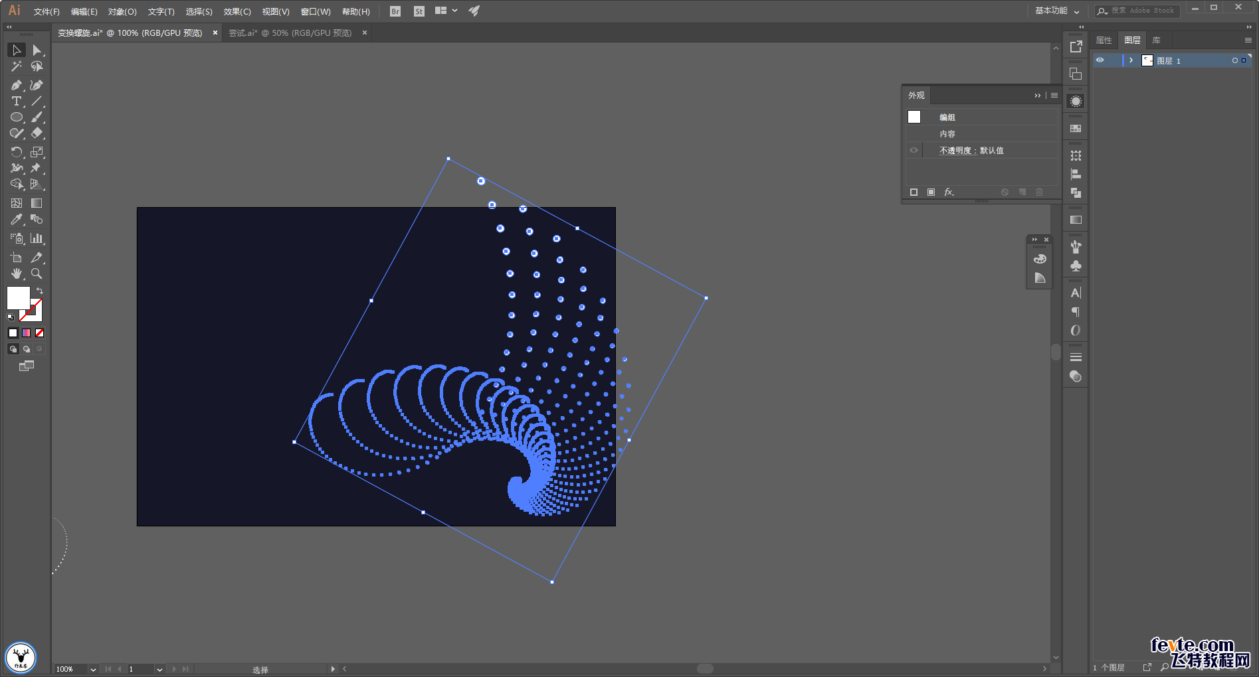Select the Rotate tool
The width and height of the screenshot is (1259, 677).
tap(17, 152)
